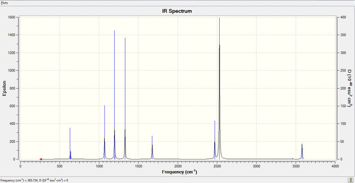
Task: Click the 50 tick on the right axis
Action: tap(342, 142)
